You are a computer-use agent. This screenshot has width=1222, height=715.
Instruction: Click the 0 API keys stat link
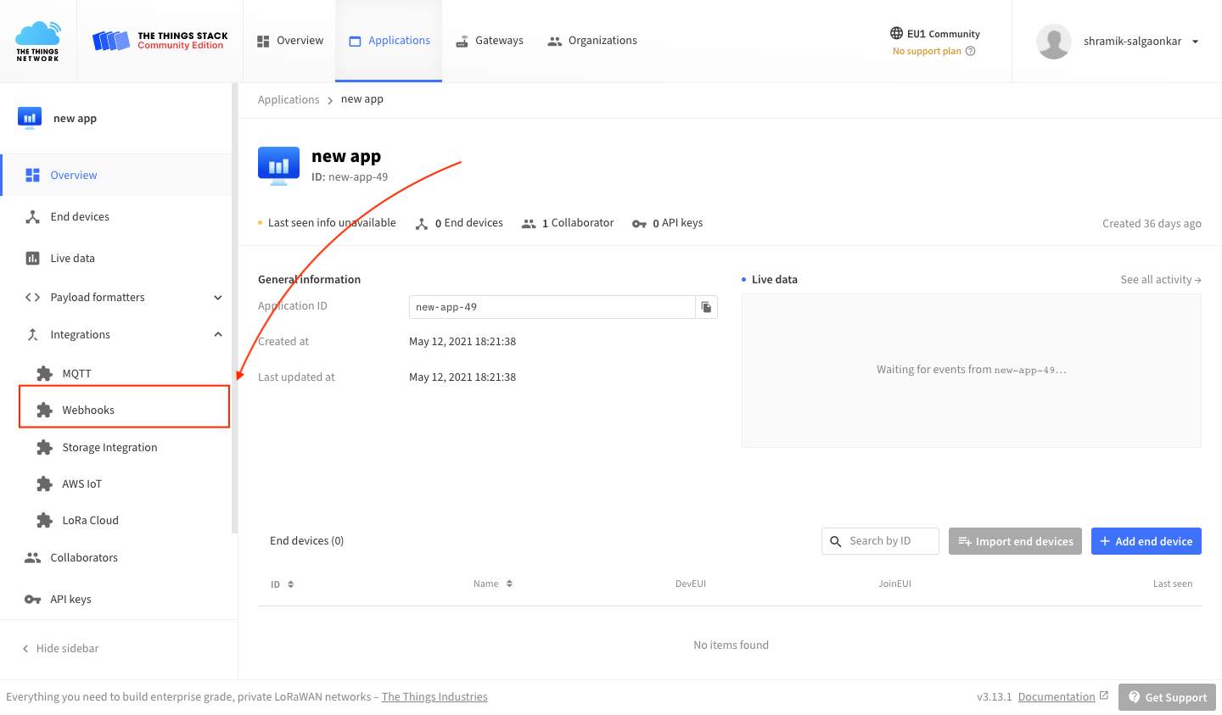667,223
